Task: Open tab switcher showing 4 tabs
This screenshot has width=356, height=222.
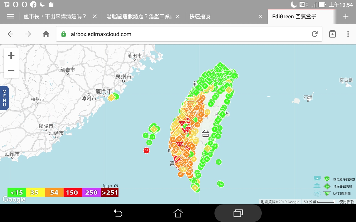Action: tap(332, 34)
